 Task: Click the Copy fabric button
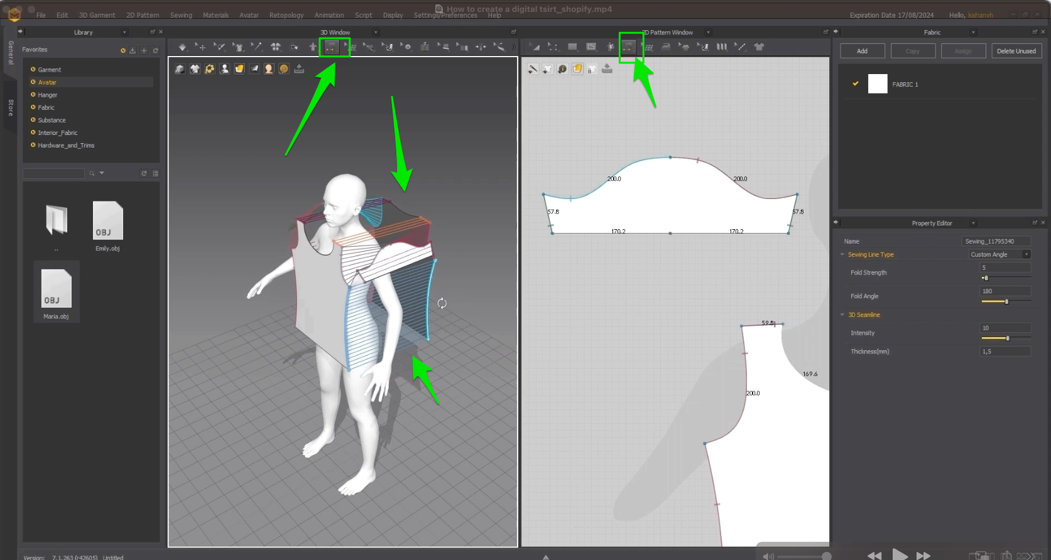click(x=913, y=51)
